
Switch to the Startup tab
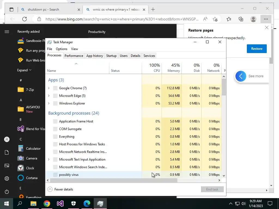(111, 56)
